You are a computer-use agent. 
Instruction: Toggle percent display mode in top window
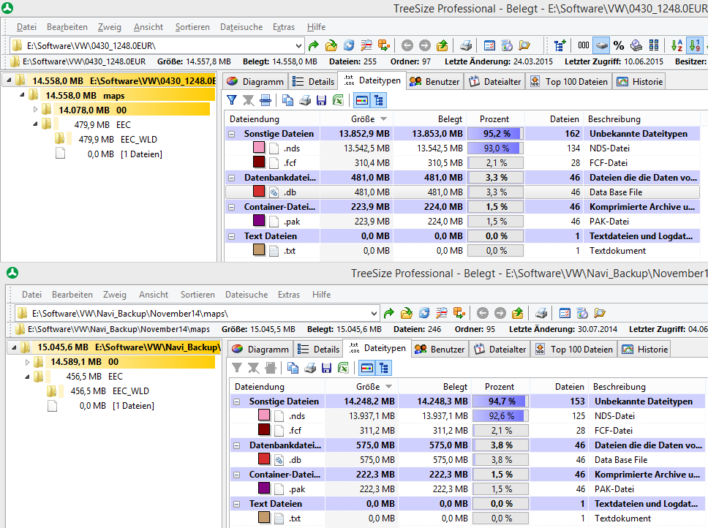tap(619, 45)
